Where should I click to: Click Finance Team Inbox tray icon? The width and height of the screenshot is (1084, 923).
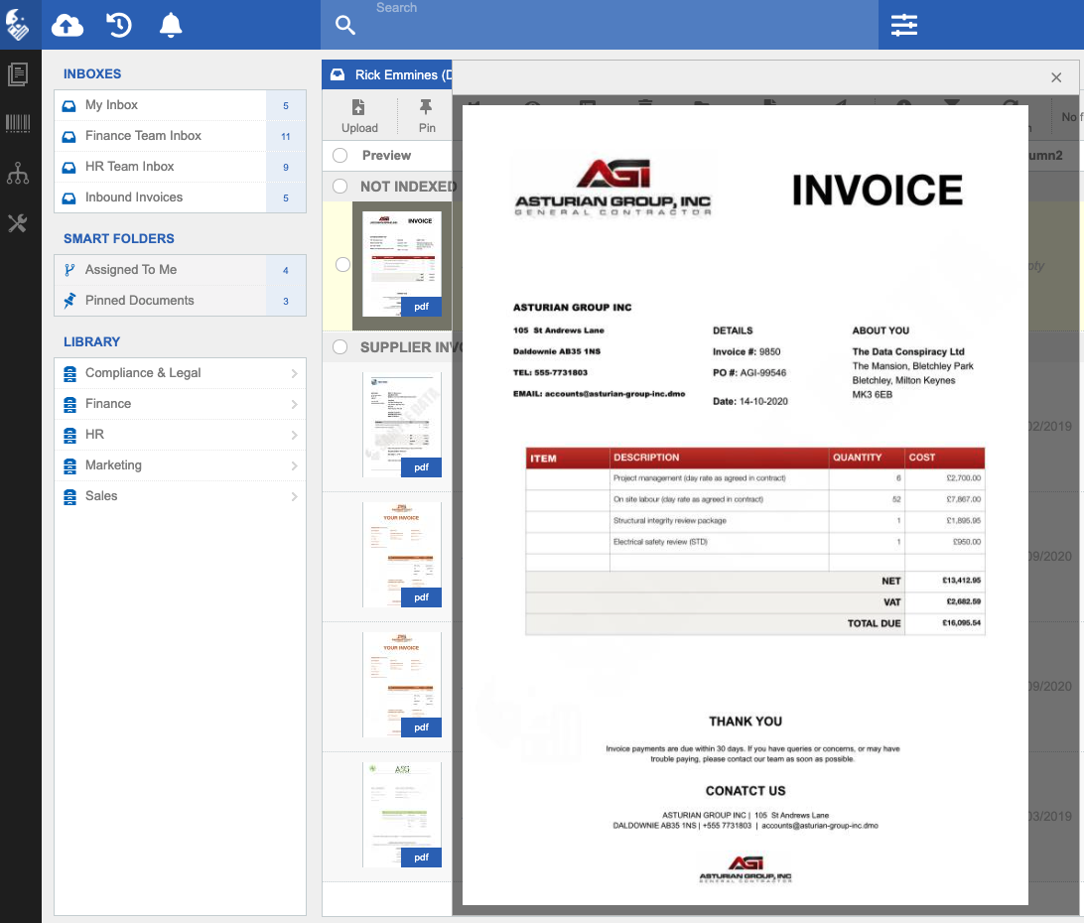(x=69, y=136)
